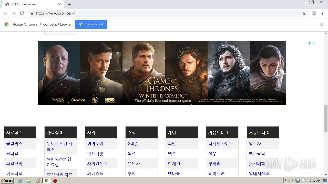The image size is (328, 184).
Task: Open the 피망 link
Action: (x=172, y=144)
